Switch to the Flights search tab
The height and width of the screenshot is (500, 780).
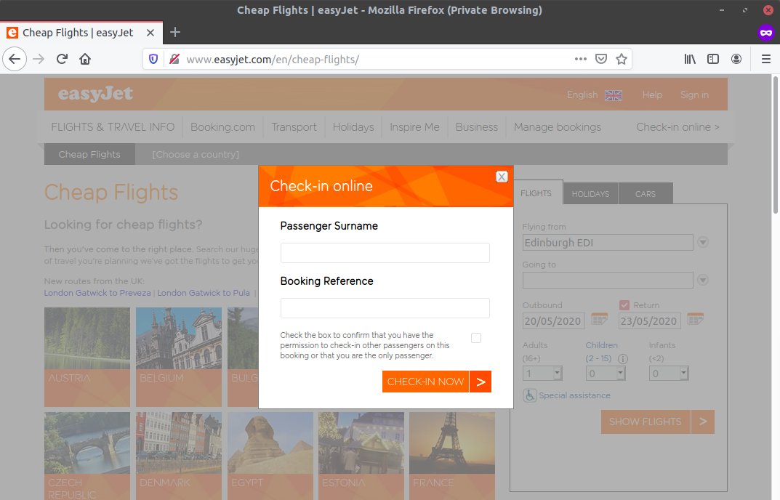point(536,193)
